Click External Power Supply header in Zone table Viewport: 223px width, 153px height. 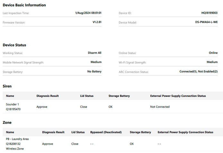coord(185,132)
